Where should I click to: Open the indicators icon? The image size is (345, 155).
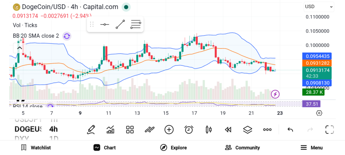[x=149, y=129]
